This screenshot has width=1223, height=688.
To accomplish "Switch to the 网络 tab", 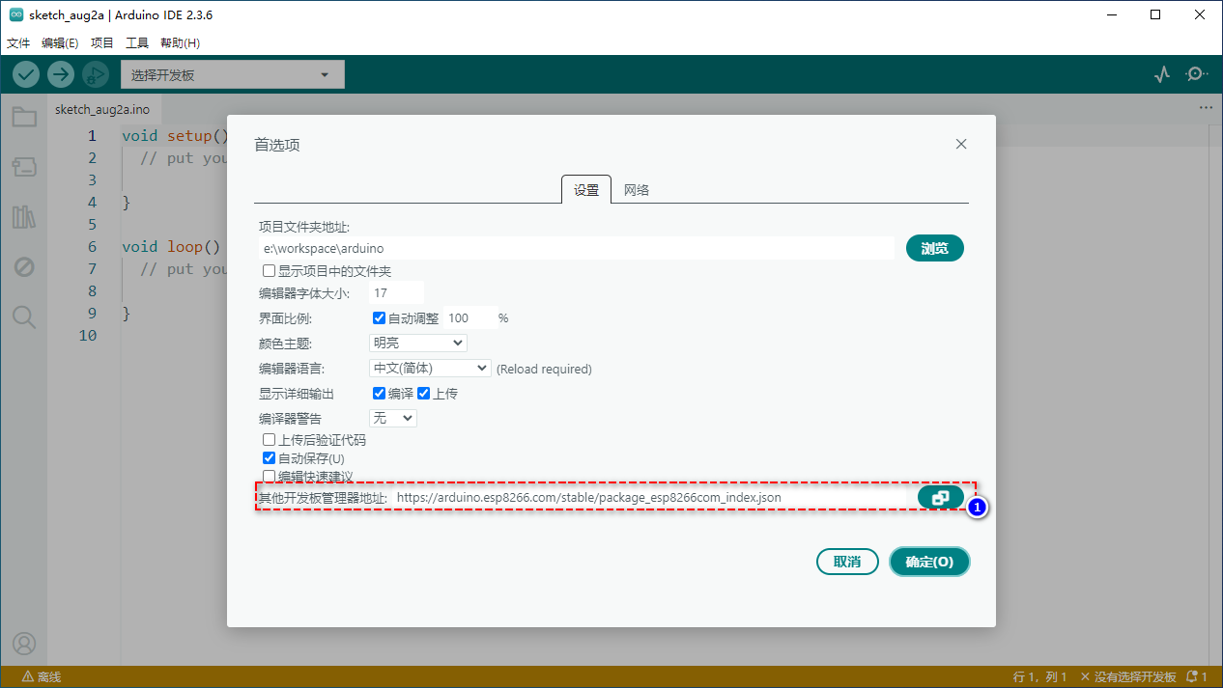I will (x=637, y=190).
